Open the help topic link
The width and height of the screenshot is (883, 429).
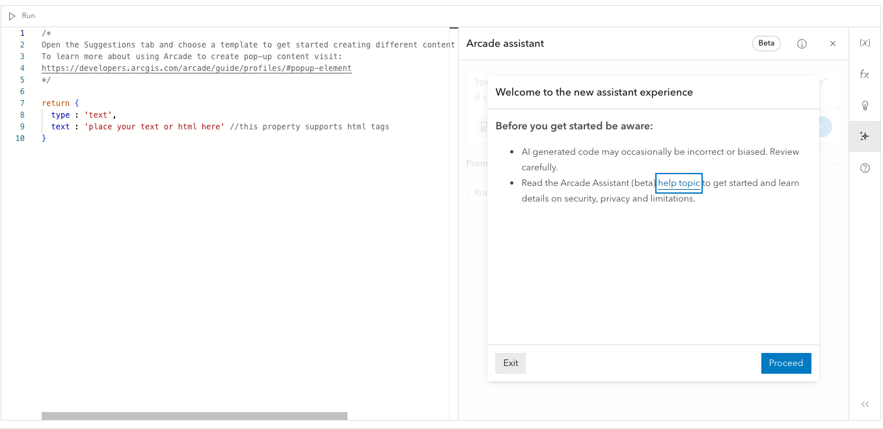[679, 183]
